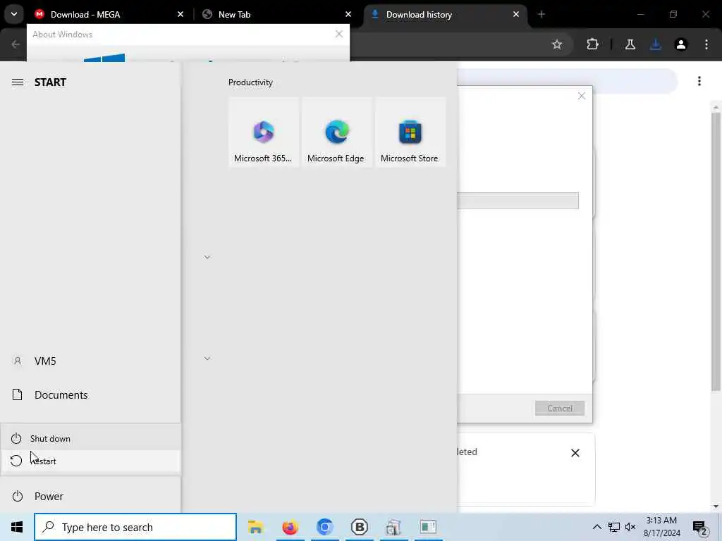Click the Windows Start button

click(17, 527)
